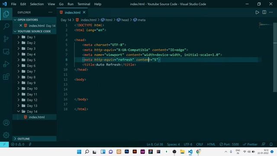Change encoding via UTF-8 status item
The width and height of the screenshot is (277, 156).
tap(188, 144)
